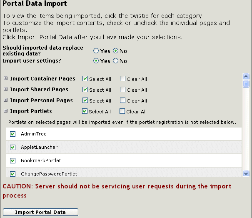
Task: Check Clear All for Personal Pages
Action: 122,100
